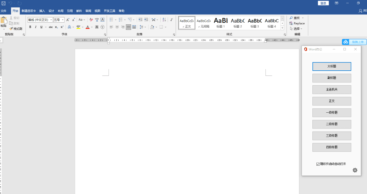
Task: Apply the red font color swatch
Action: click(x=87, y=27)
